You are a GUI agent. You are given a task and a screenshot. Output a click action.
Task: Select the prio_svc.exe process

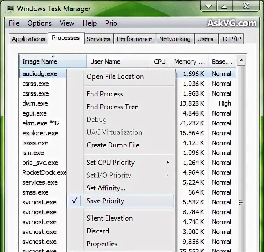tap(40, 163)
